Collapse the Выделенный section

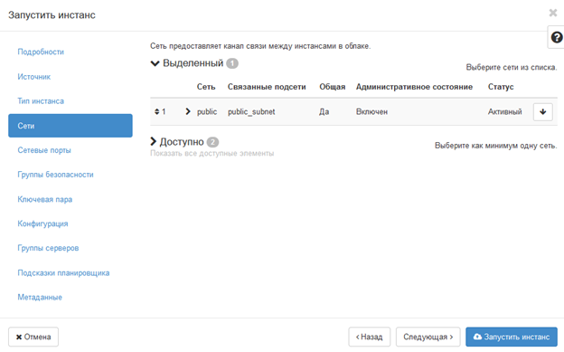click(x=155, y=63)
